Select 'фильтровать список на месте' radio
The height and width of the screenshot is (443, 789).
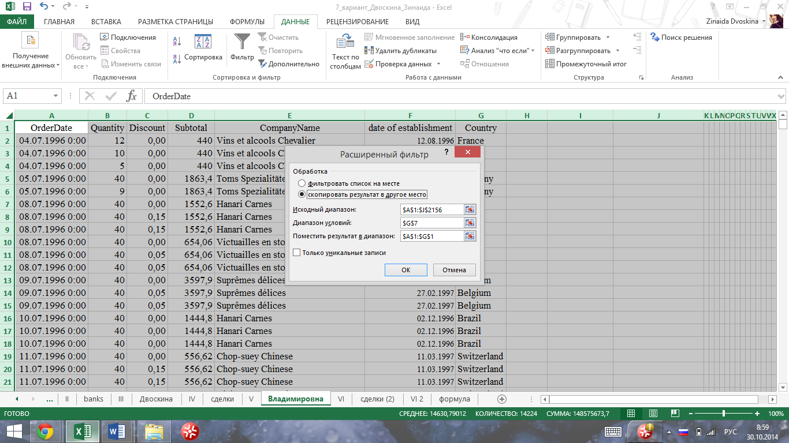coord(302,183)
